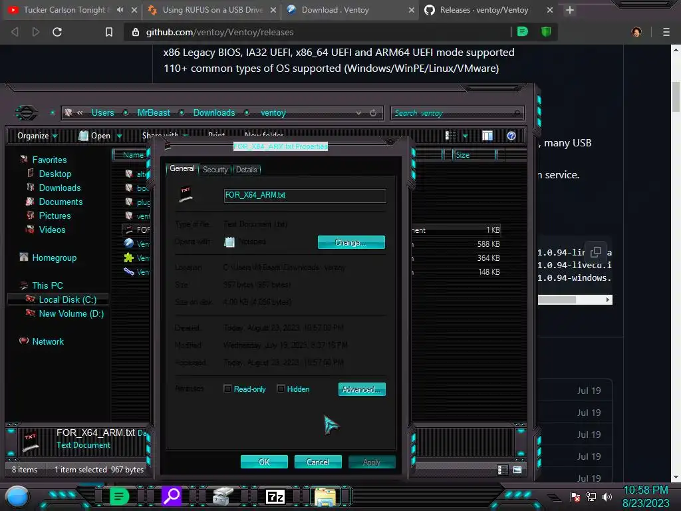Select This PC in navigation pane
The width and height of the screenshot is (681, 511).
coord(47,285)
